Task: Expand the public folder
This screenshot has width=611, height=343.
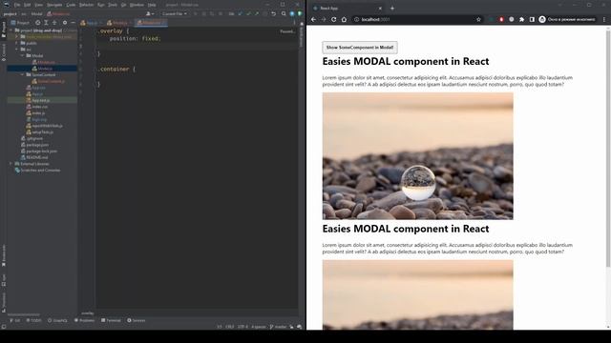Action: coord(17,43)
